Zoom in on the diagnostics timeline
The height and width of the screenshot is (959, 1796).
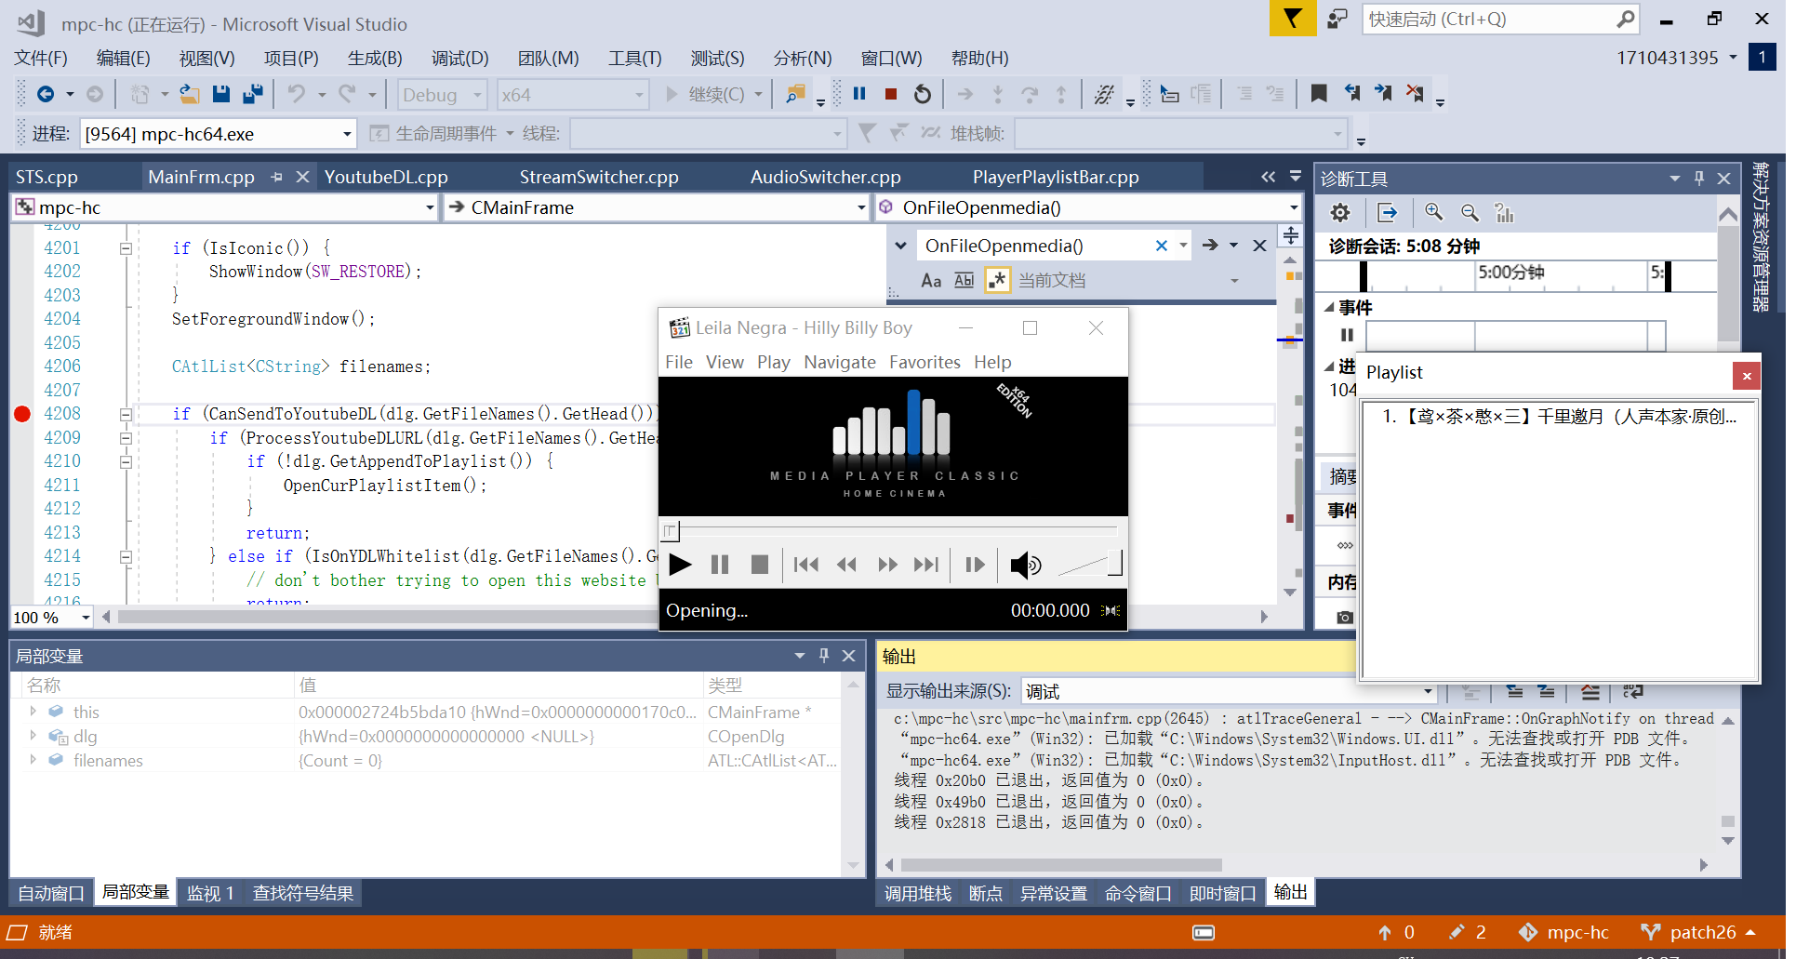coord(1432,212)
